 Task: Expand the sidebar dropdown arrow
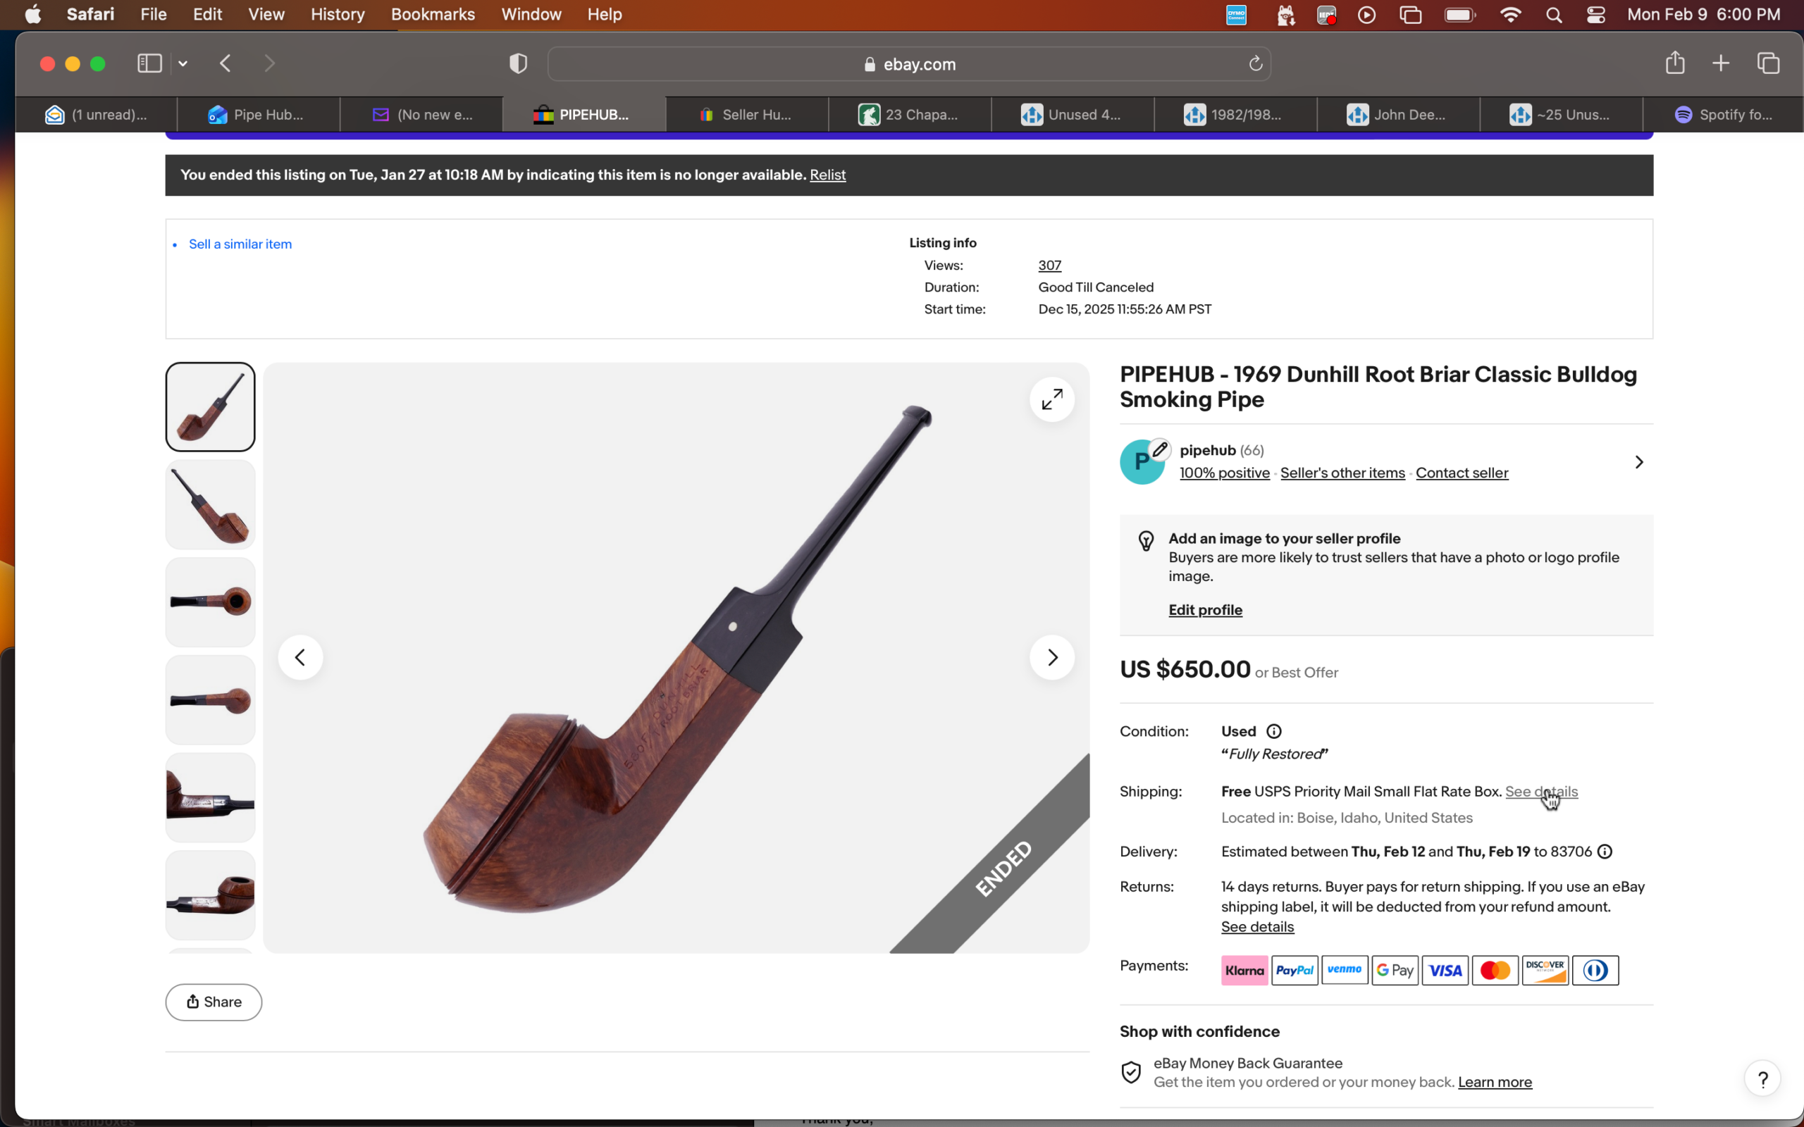pos(183,64)
